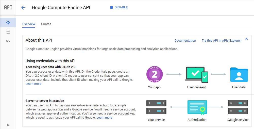This screenshot has width=254, height=129.
Task: Open the Dashboard sidebar icon
Action: coord(8,23)
